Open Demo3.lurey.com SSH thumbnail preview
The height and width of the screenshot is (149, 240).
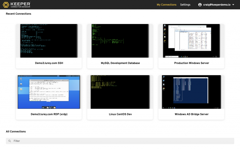[49, 41]
